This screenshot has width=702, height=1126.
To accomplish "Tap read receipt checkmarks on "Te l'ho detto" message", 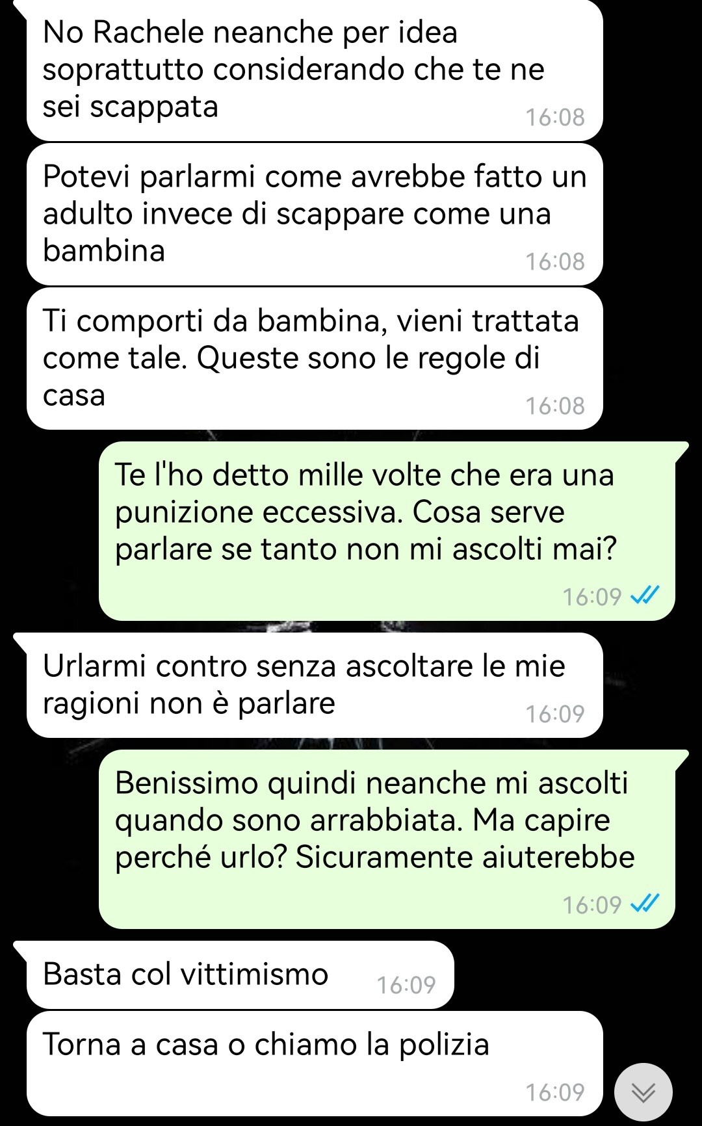I will click(645, 595).
